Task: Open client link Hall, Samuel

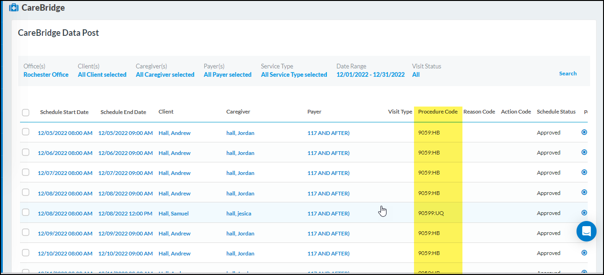Action: point(173,214)
